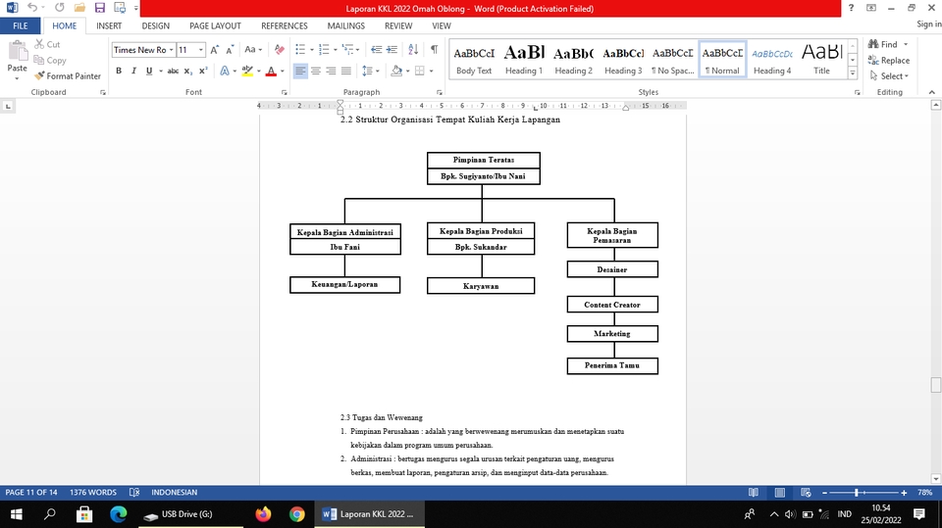Switch to Read Mode view
This screenshot has width=942, height=528.
click(x=754, y=493)
